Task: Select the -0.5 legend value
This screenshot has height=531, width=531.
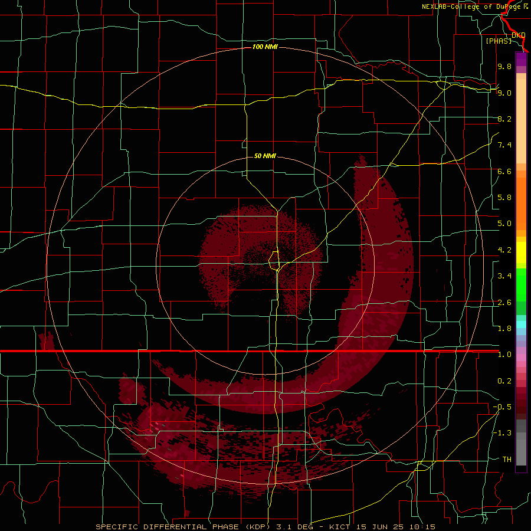Action: click(x=502, y=407)
